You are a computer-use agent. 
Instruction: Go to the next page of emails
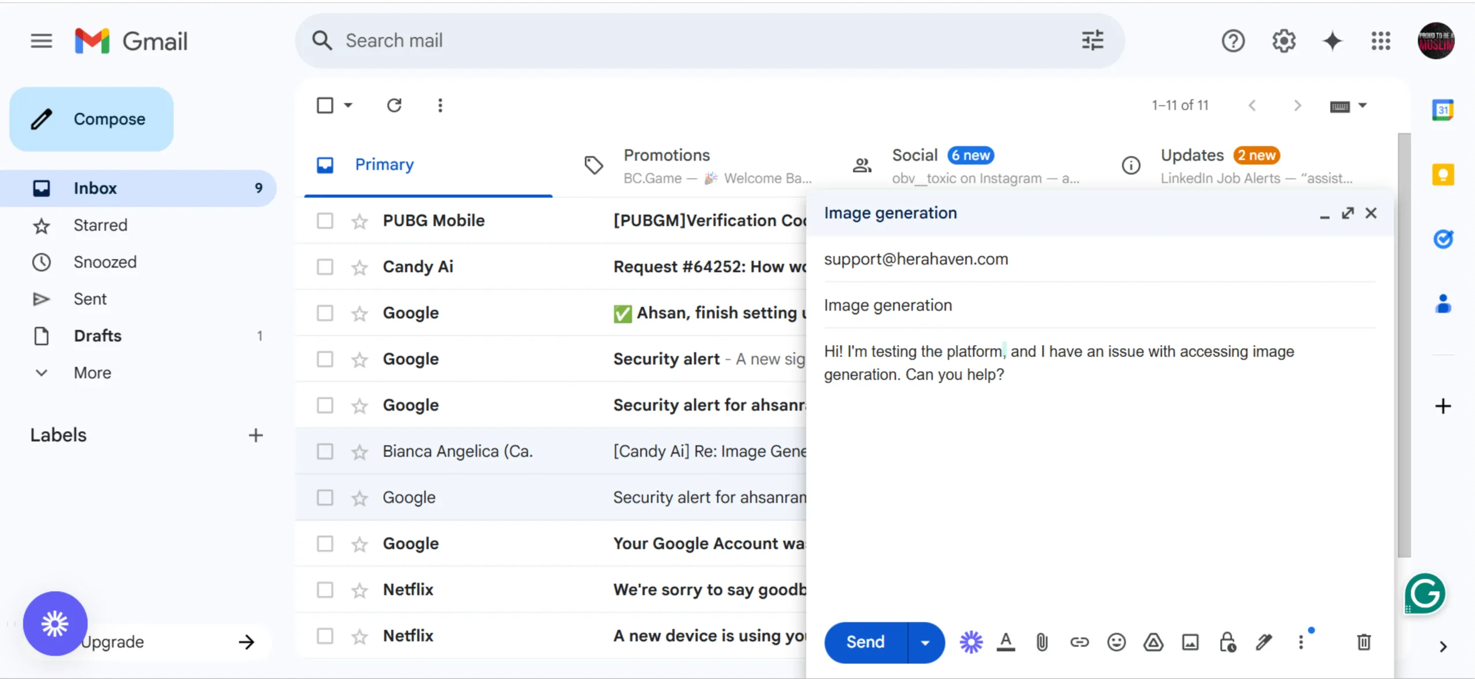coord(1298,105)
